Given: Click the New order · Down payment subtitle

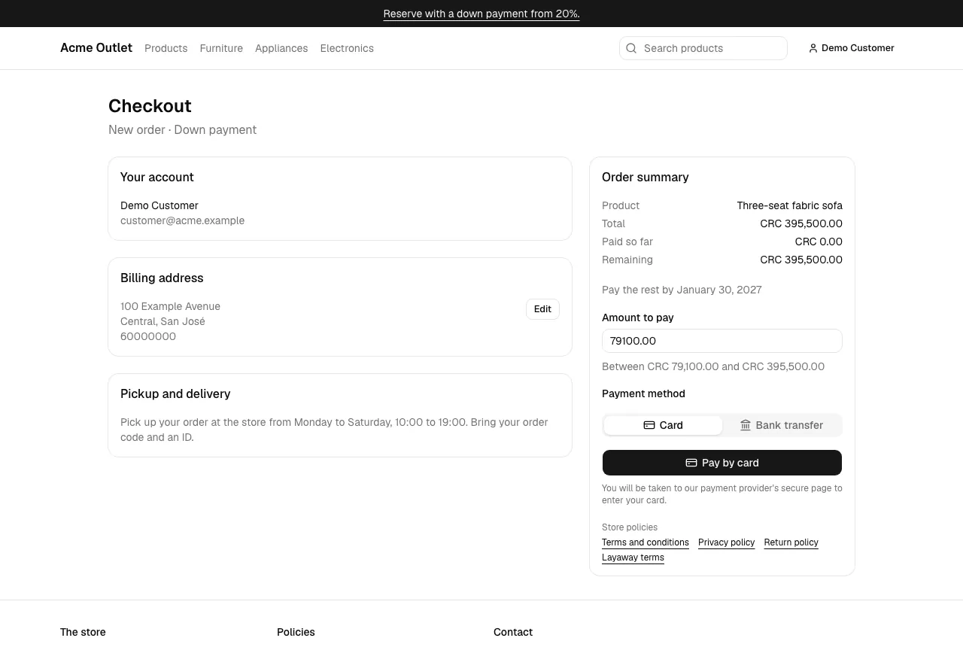Looking at the screenshot, I should coord(182,129).
